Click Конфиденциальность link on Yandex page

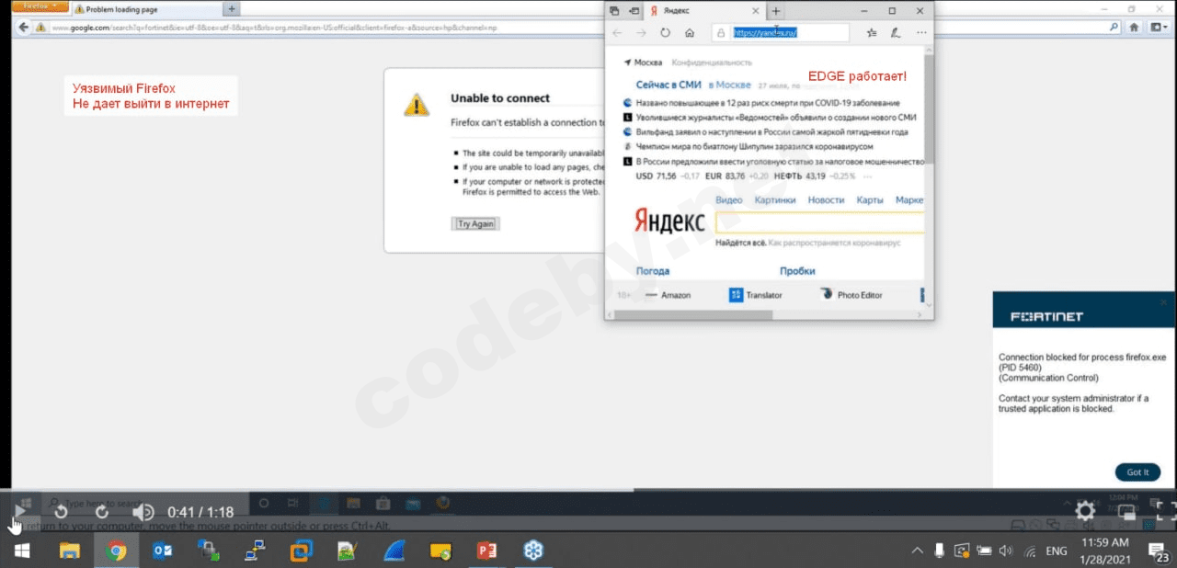(x=712, y=62)
